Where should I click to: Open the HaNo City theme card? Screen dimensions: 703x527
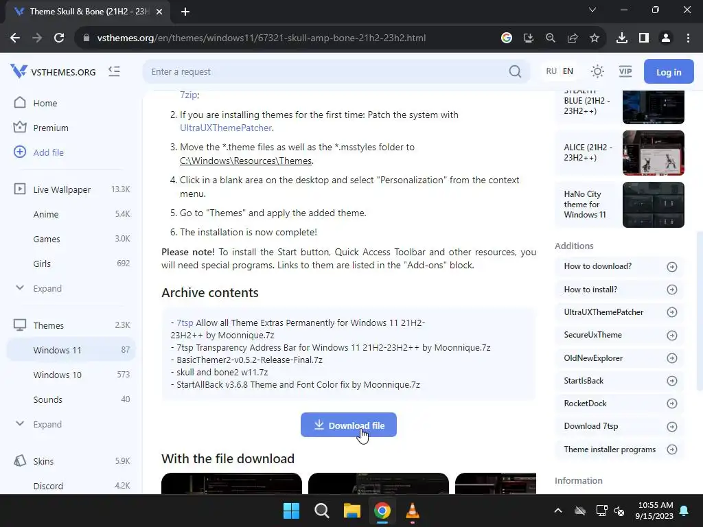(620, 204)
